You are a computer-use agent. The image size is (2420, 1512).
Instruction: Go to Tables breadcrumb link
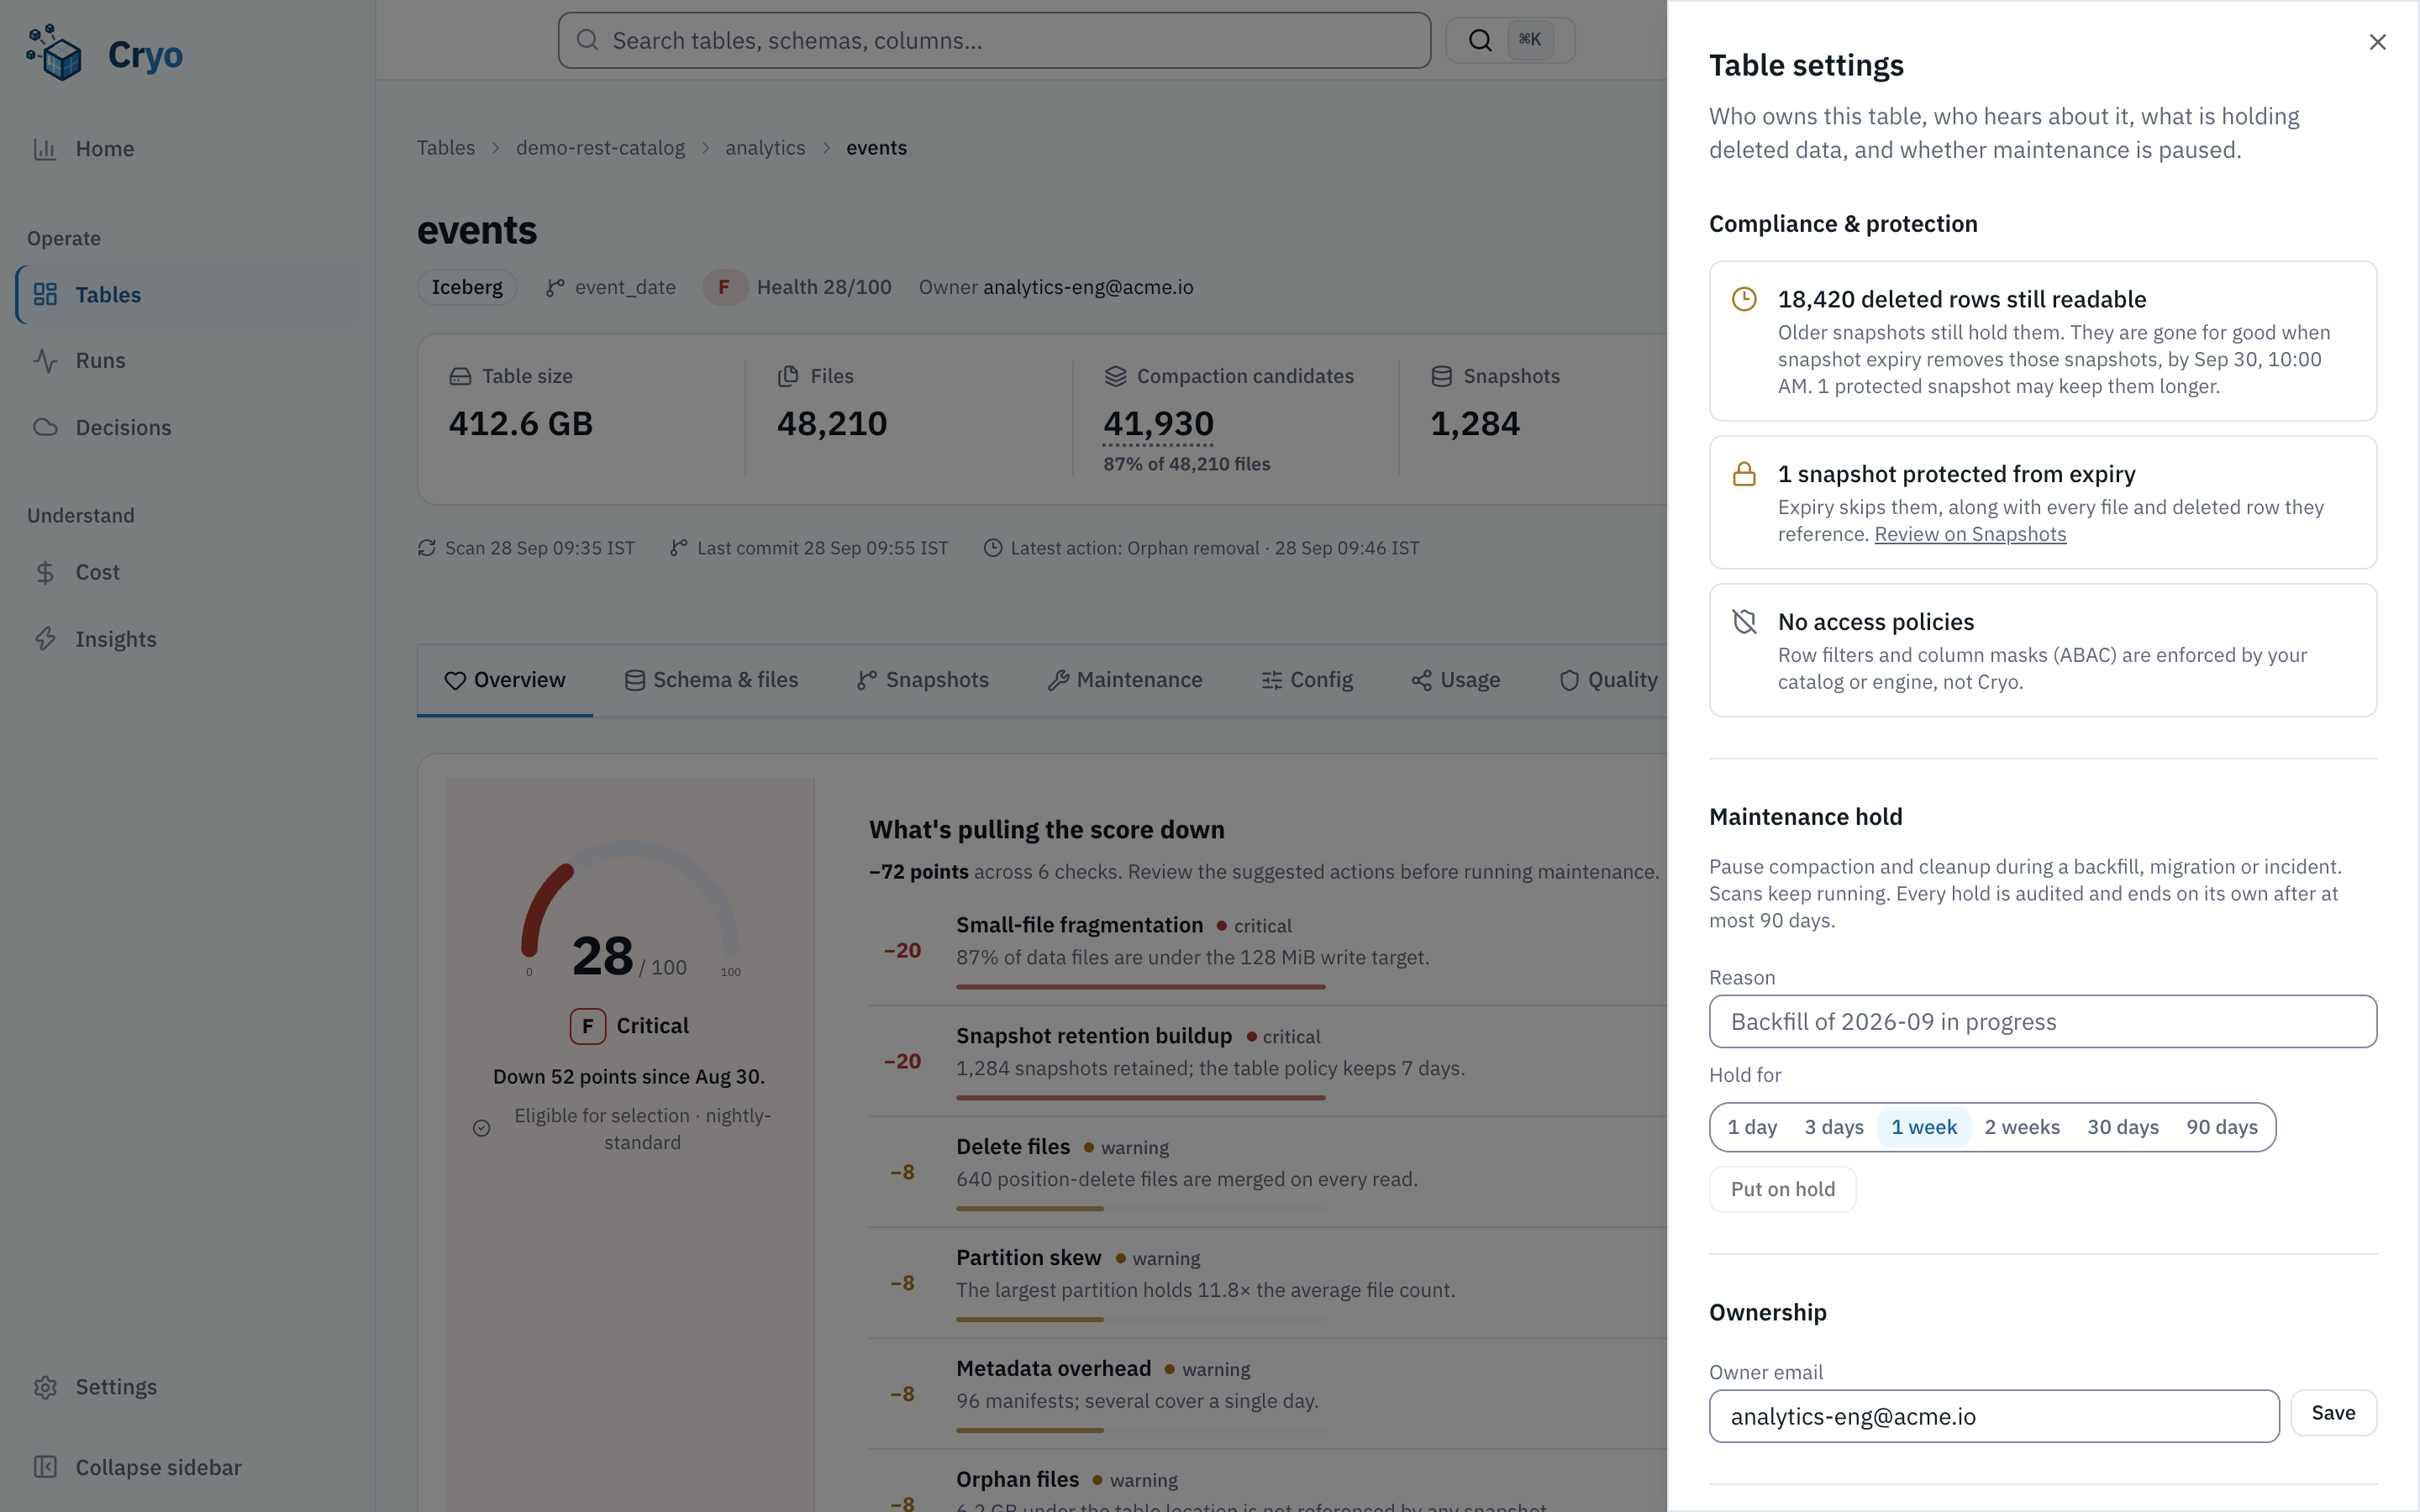(x=445, y=148)
